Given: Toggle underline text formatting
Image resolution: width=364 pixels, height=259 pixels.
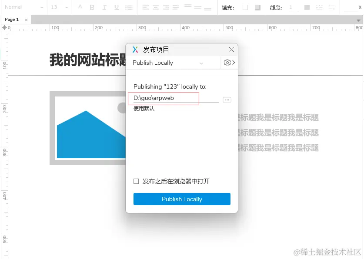Looking at the screenshot, I should [x=117, y=7].
